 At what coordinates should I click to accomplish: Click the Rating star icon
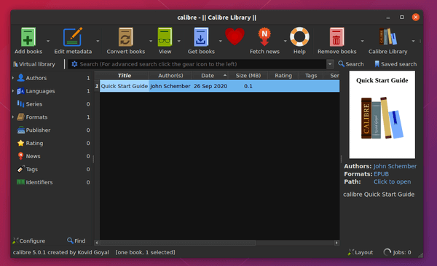[x=20, y=143]
